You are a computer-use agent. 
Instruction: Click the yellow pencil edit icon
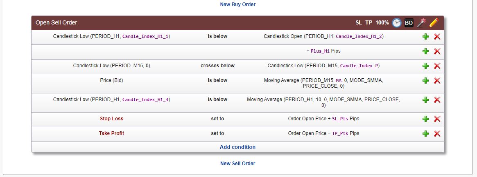pyautogui.click(x=434, y=23)
